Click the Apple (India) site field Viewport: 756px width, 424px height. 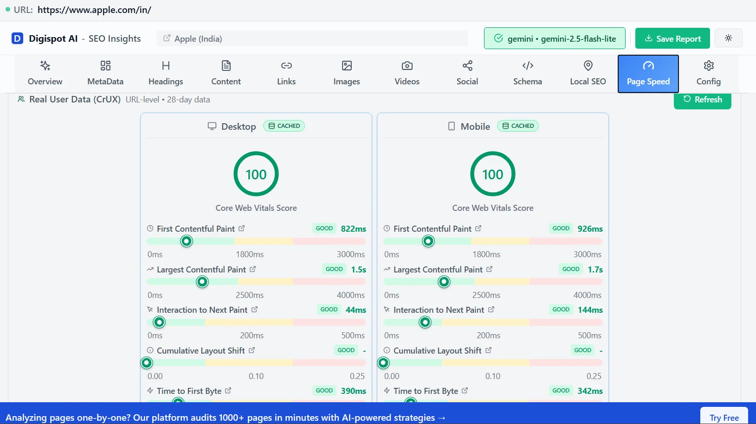312,38
